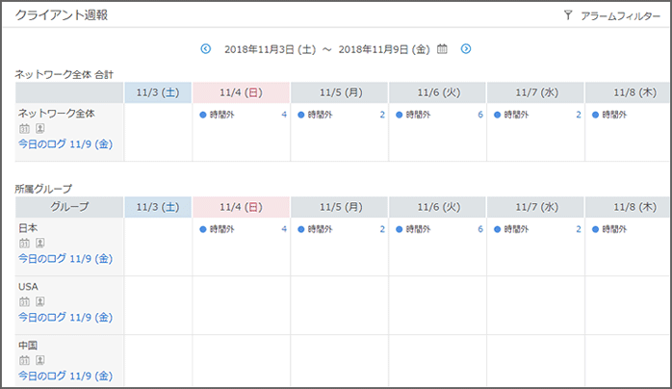The image size is (672, 389).
Task: Open the date range calendar picker
Action: pyautogui.click(x=443, y=48)
